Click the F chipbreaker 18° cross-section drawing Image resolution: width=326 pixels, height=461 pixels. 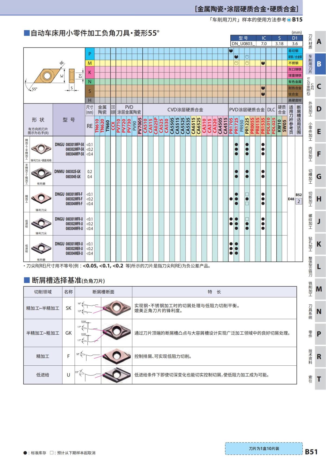(88, 355)
